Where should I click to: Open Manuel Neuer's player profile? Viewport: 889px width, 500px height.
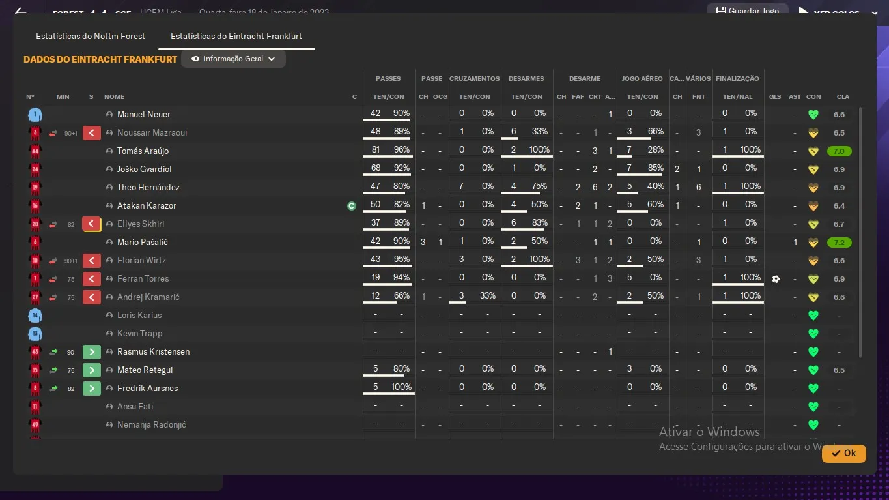click(144, 115)
